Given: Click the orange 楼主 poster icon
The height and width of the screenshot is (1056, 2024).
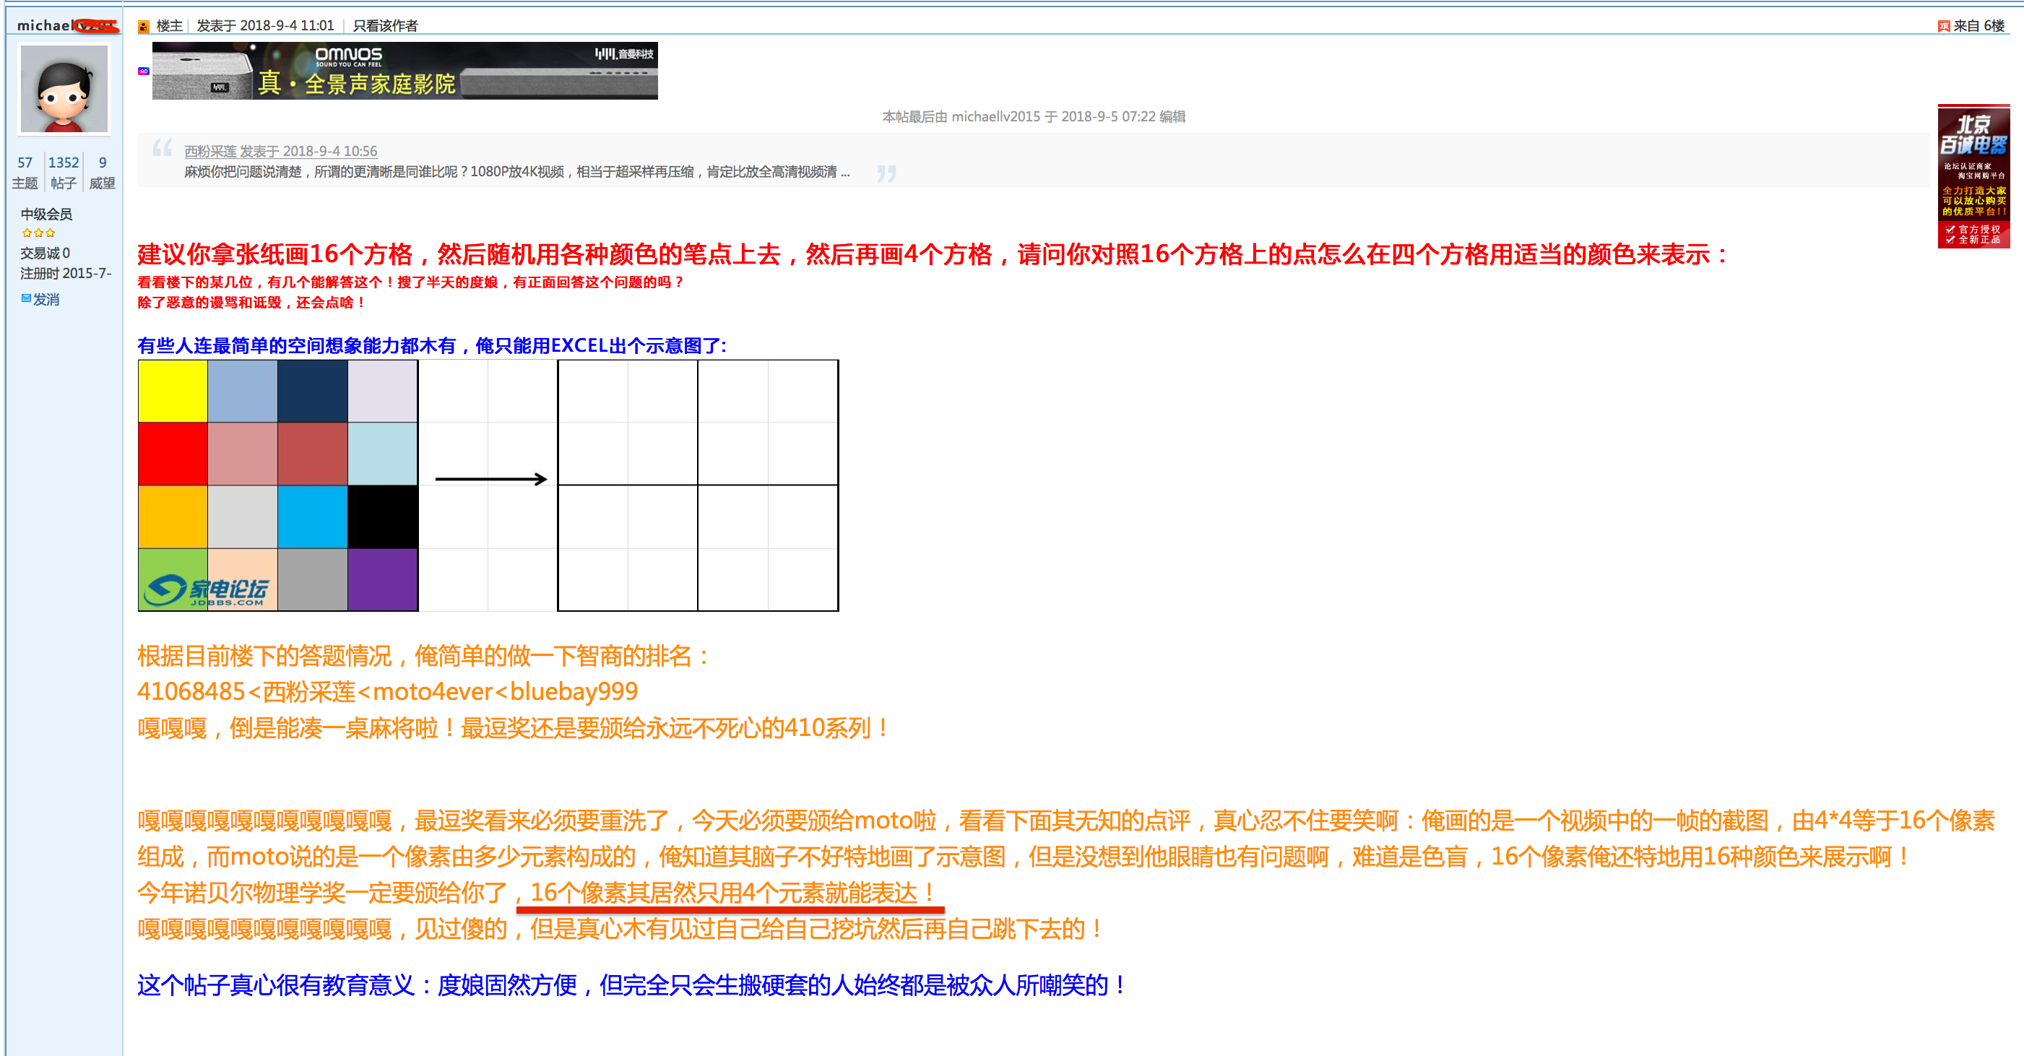Looking at the screenshot, I should (x=144, y=27).
